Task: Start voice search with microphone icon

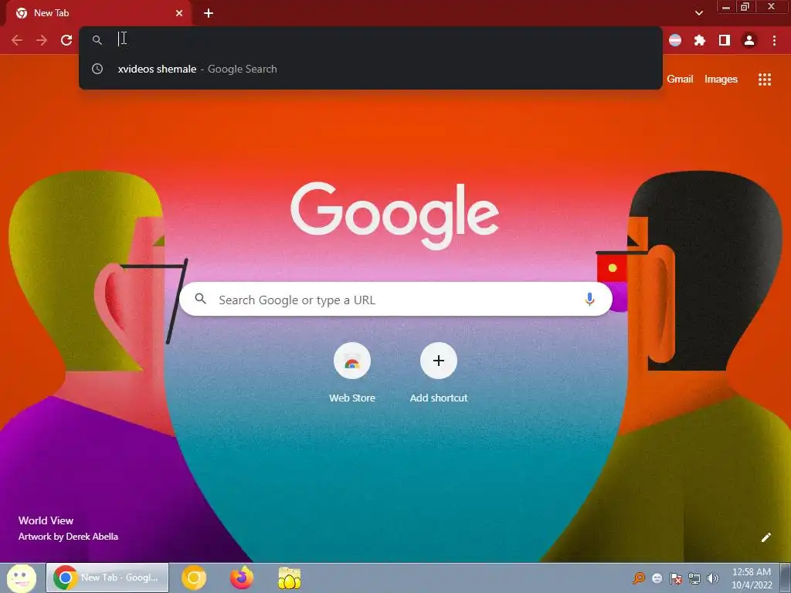Action: 589,299
